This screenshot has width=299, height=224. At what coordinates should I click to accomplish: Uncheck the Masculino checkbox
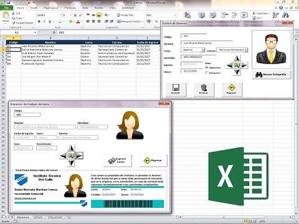(x=207, y=67)
